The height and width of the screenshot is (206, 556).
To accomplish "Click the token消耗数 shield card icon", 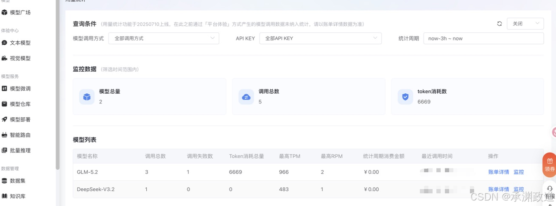I will (405, 97).
